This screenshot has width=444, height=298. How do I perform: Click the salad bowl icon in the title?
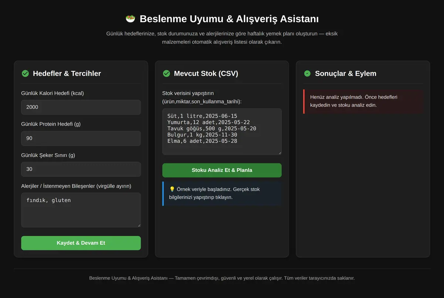[x=130, y=18]
